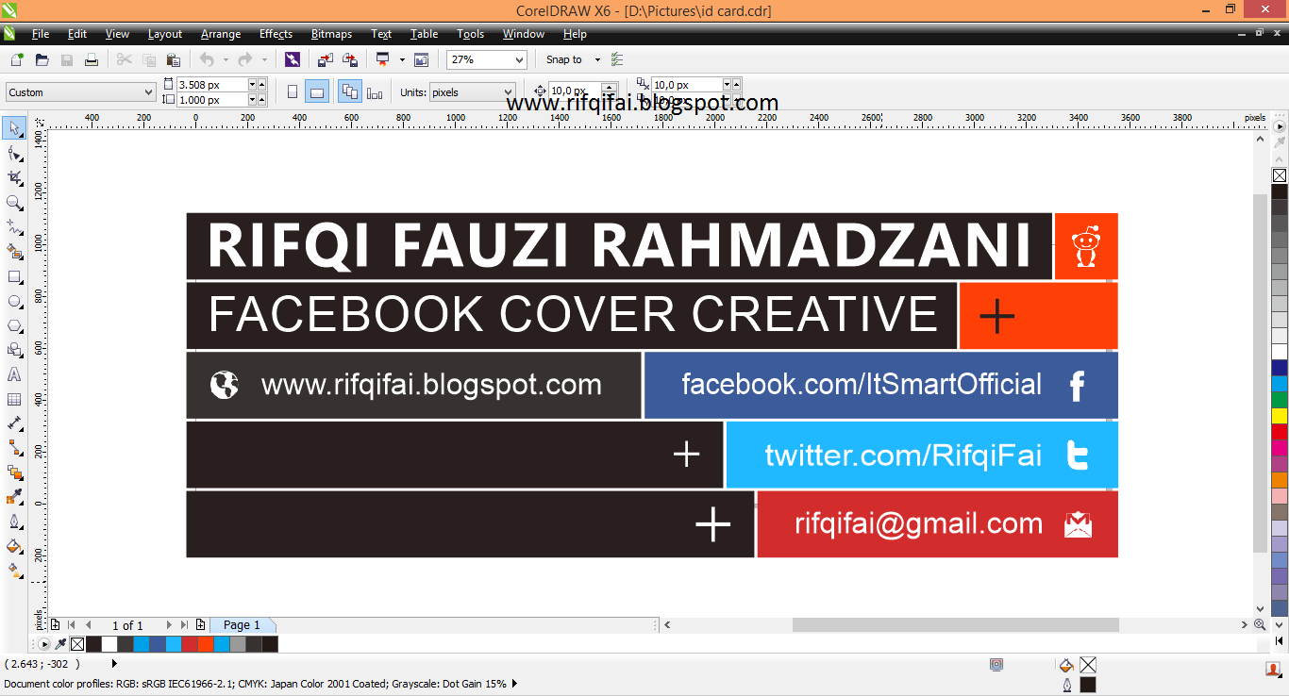Screen dimensions: 1289x696
Task: Jump to the first page arrow
Action: coord(72,625)
